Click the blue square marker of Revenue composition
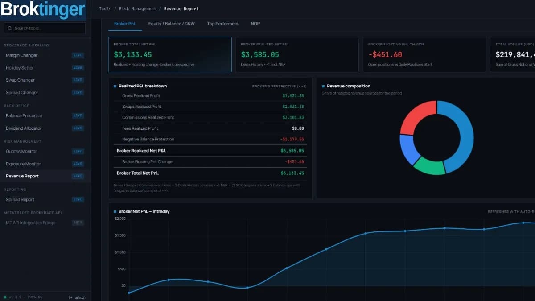Image resolution: width=535 pixels, height=301 pixels. (323, 86)
